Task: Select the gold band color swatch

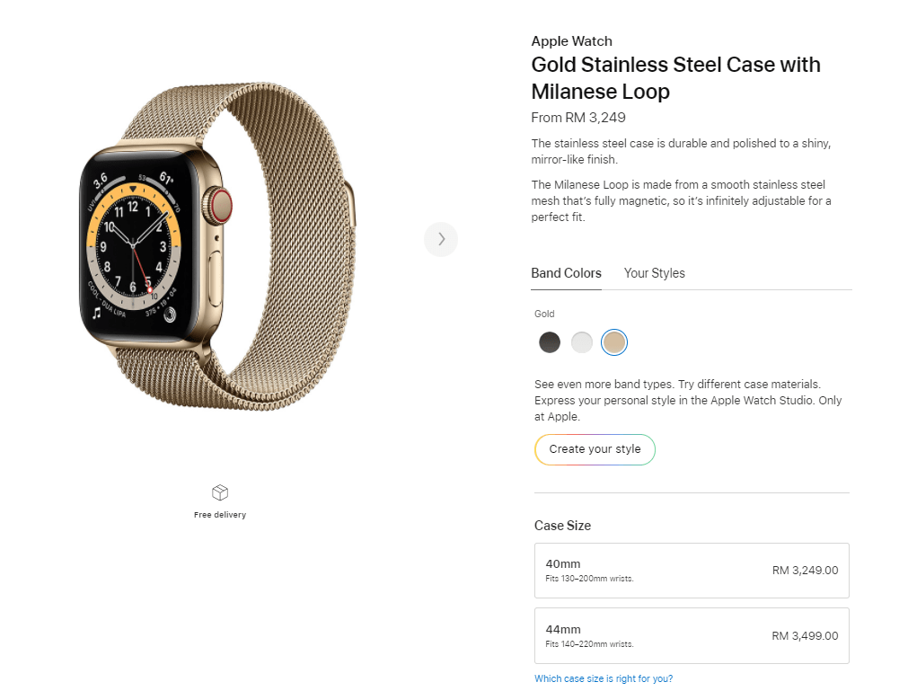Action: [x=614, y=342]
